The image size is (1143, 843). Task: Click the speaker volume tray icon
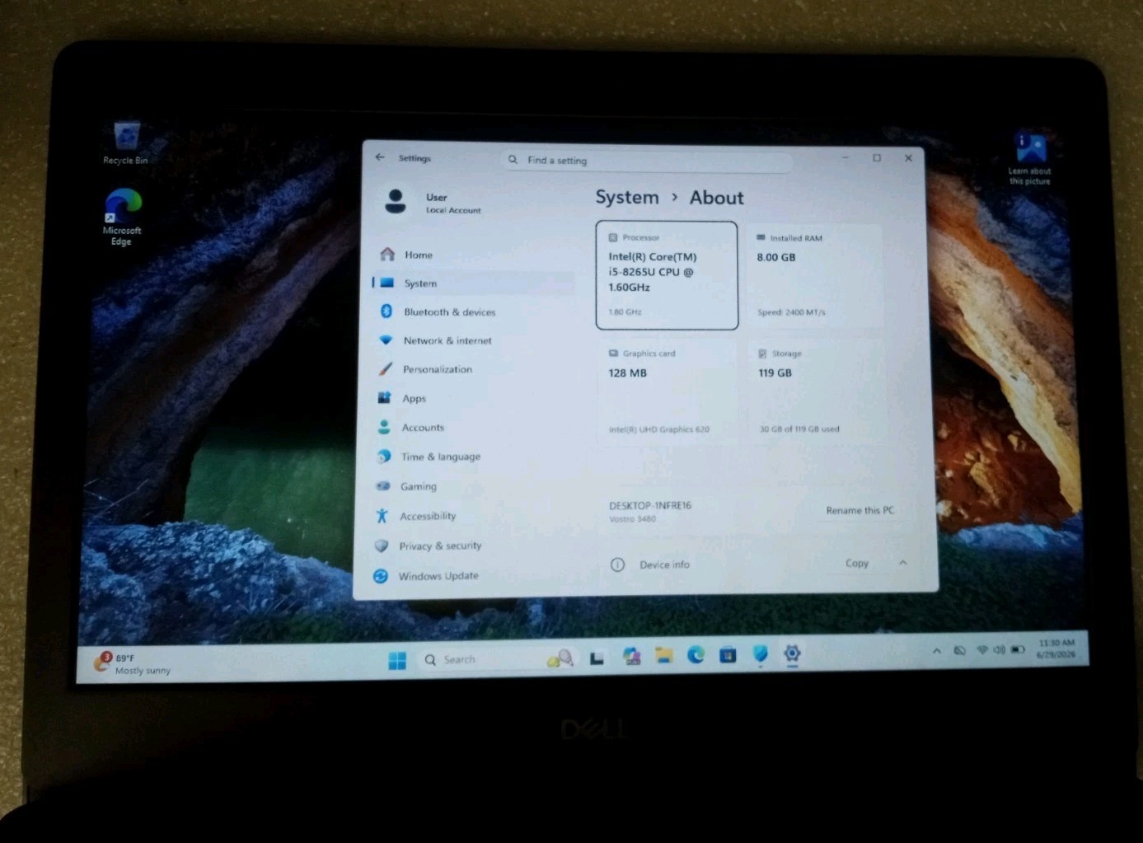tap(999, 649)
